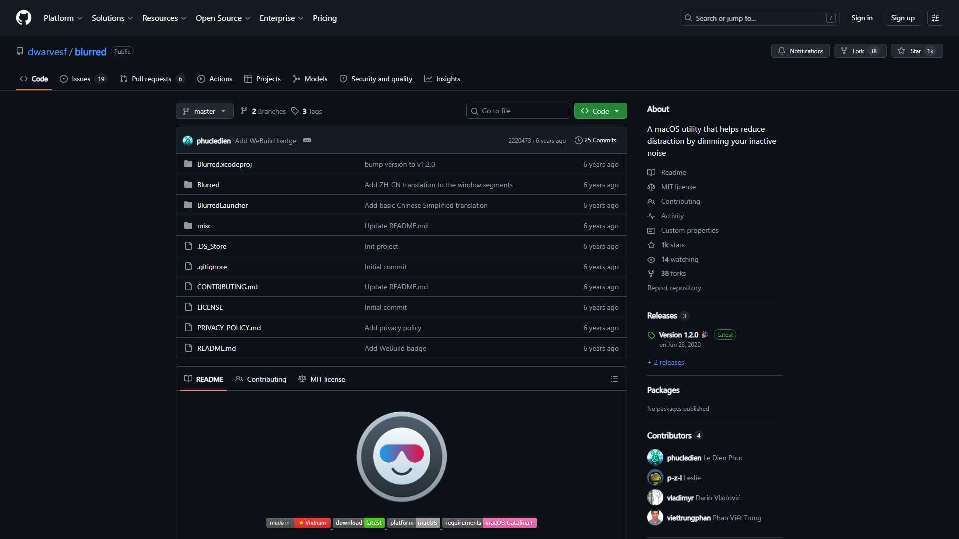Click the Version 1.2.0 release tag icon
Screen dimensions: 959x539
point(651,335)
